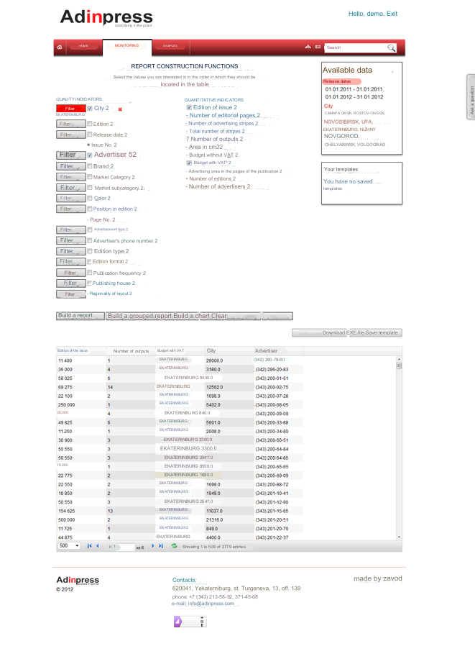Switch to the SAMPLES tab

[170, 46]
